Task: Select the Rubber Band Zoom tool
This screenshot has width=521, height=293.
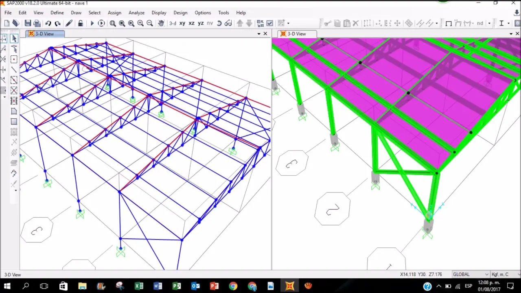Action: click(113, 23)
